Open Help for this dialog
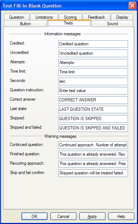This screenshot has width=138, height=224. (x=121, y=216)
